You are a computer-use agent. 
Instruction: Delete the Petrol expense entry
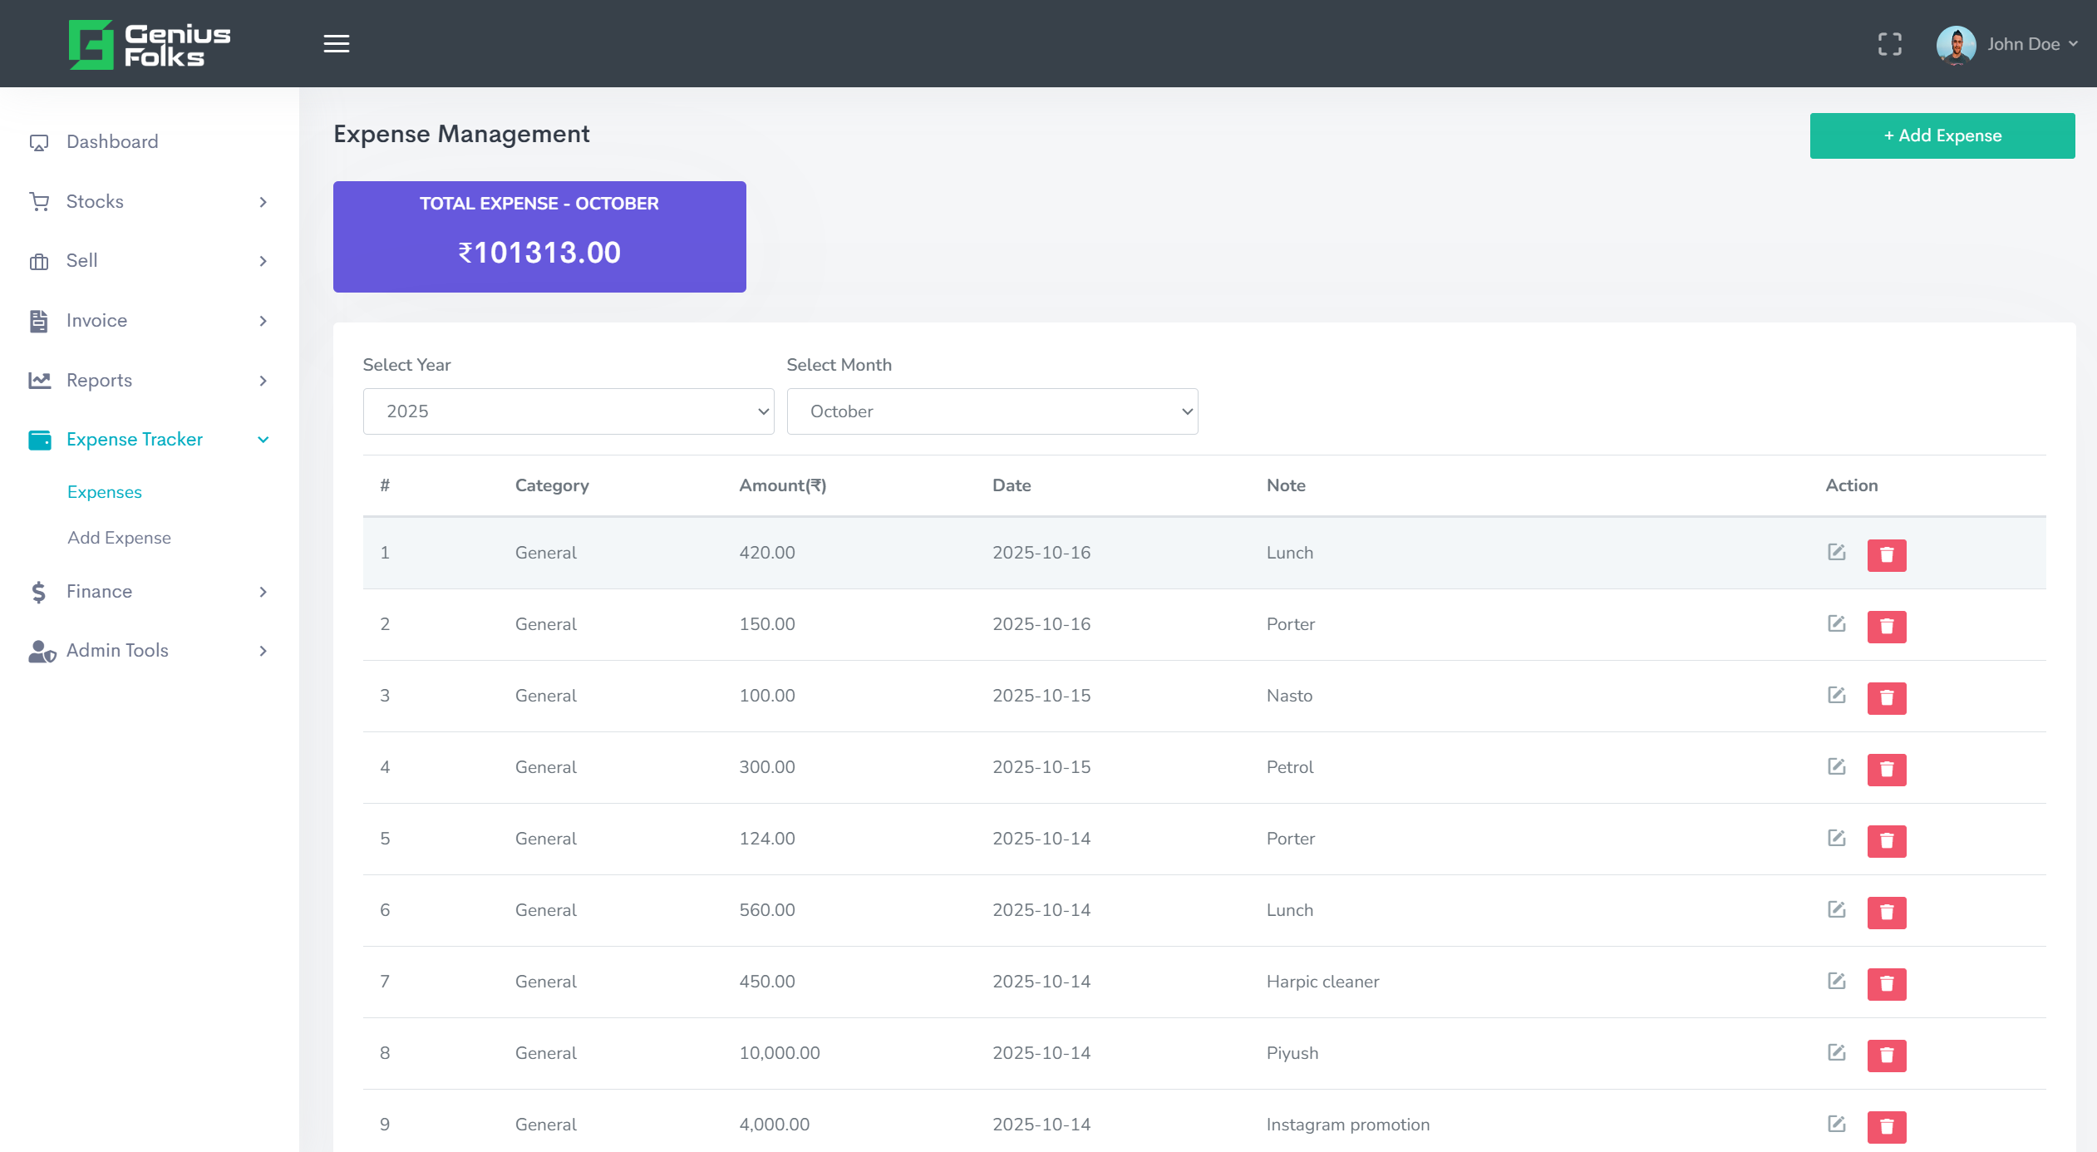[1886, 769]
